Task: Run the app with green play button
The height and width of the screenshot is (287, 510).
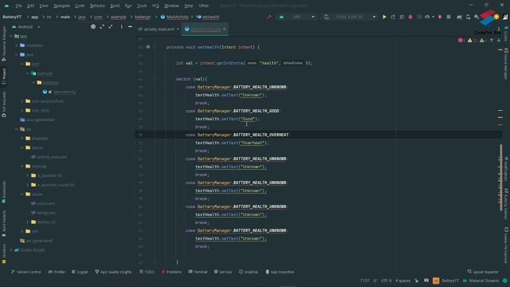Action: pos(384,17)
